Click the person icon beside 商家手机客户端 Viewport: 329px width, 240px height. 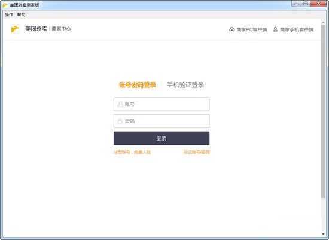275,29
